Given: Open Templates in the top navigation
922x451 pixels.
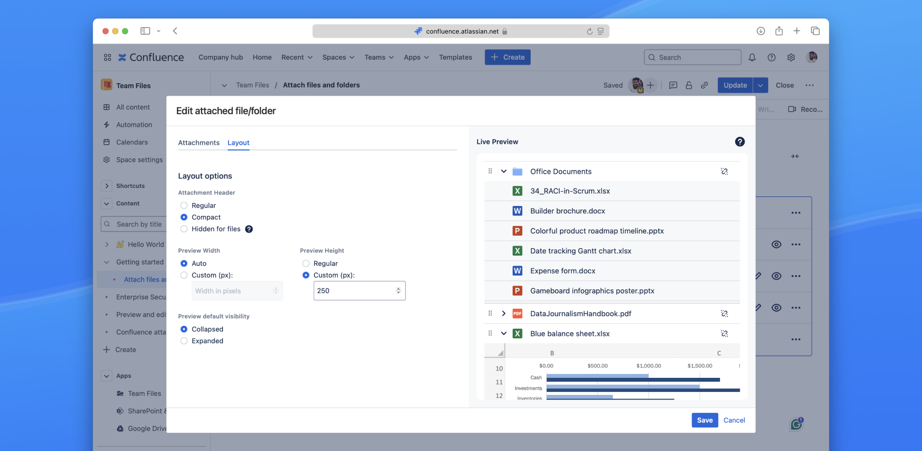Looking at the screenshot, I should click(x=455, y=58).
